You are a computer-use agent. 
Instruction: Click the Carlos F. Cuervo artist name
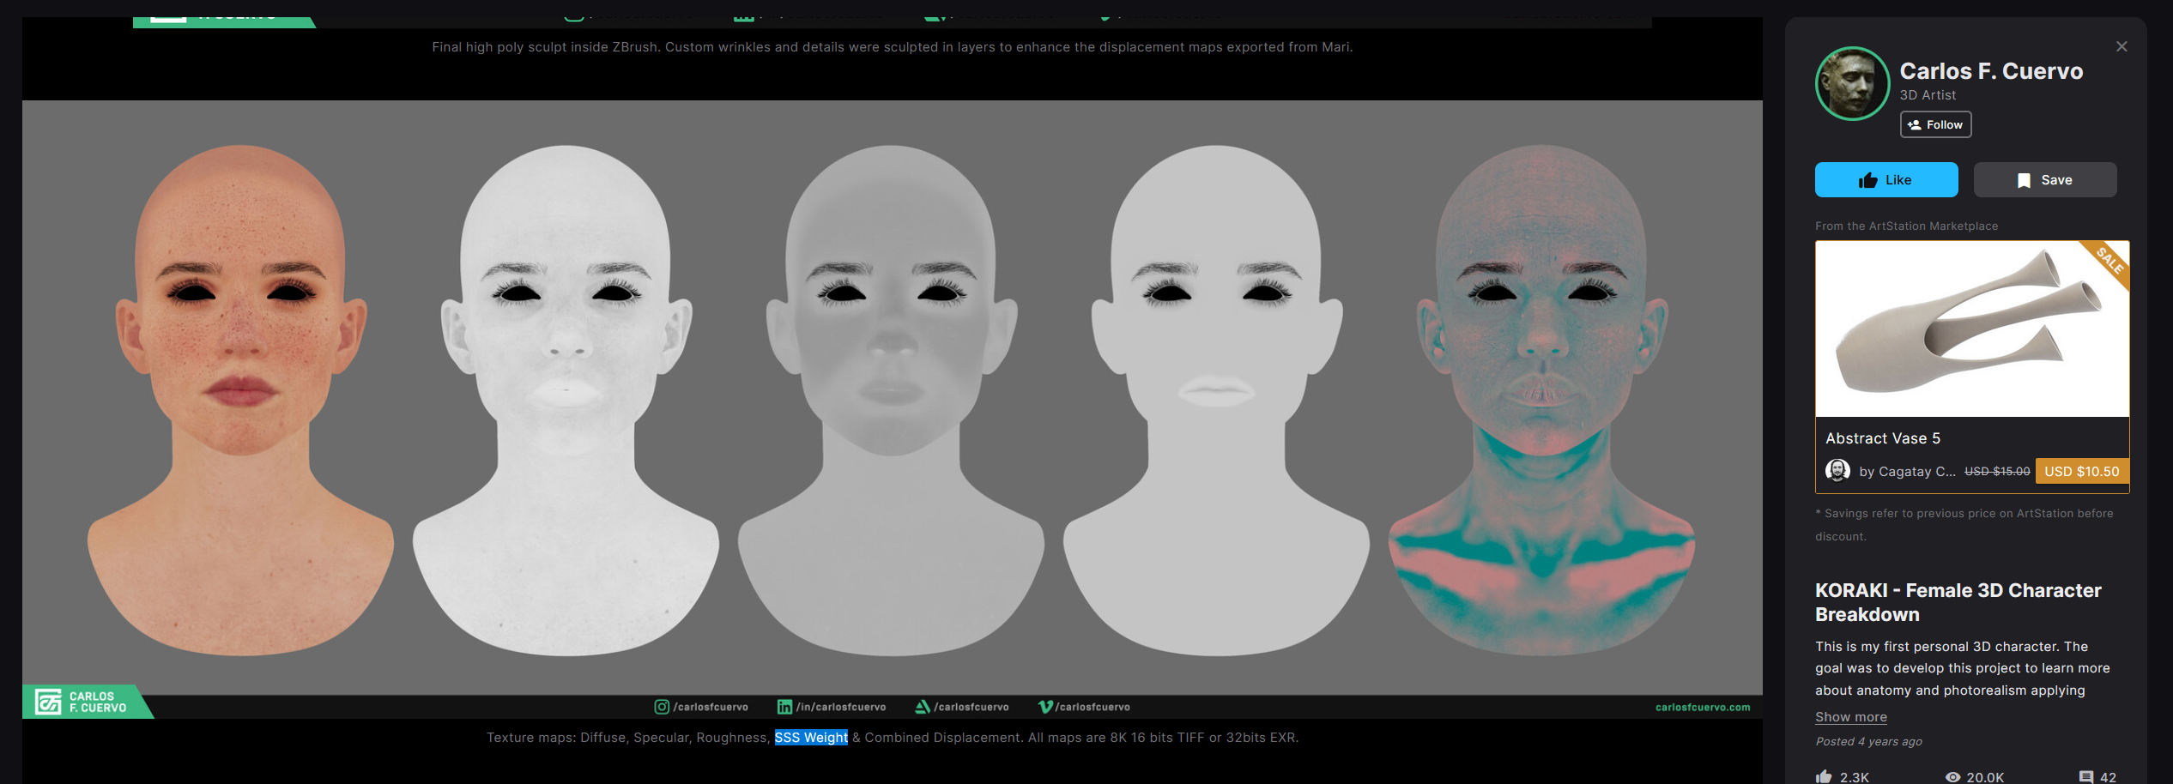point(1991,71)
